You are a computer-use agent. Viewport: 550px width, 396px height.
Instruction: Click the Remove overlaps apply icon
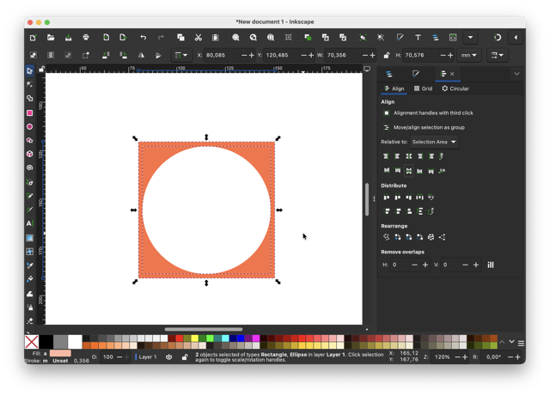pos(491,265)
